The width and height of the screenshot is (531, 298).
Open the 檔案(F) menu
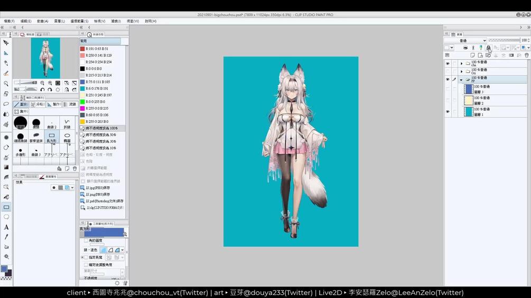(x=9, y=21)
